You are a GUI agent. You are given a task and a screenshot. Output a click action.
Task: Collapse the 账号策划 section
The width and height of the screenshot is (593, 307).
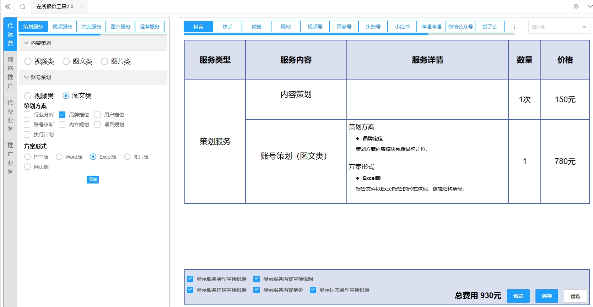26,77
